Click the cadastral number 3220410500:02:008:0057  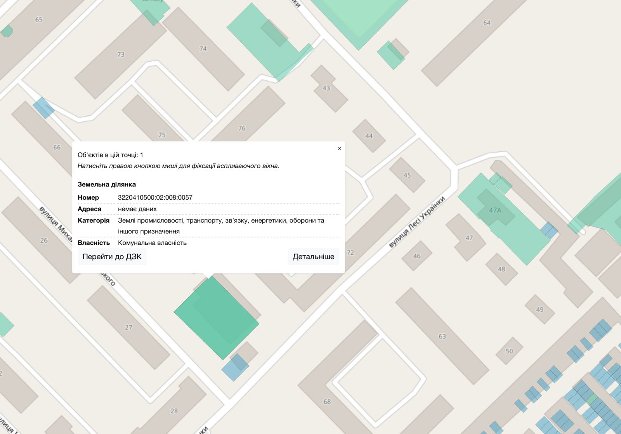[x=155, y=197]
